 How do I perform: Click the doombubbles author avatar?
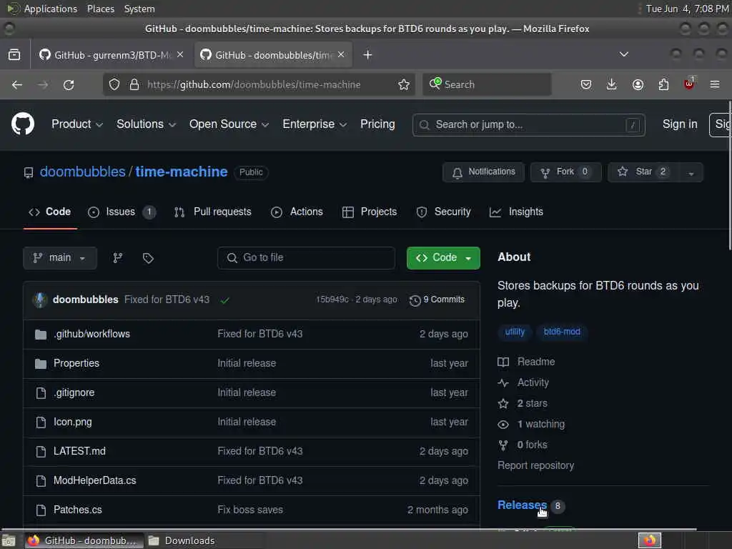(40, 300)
